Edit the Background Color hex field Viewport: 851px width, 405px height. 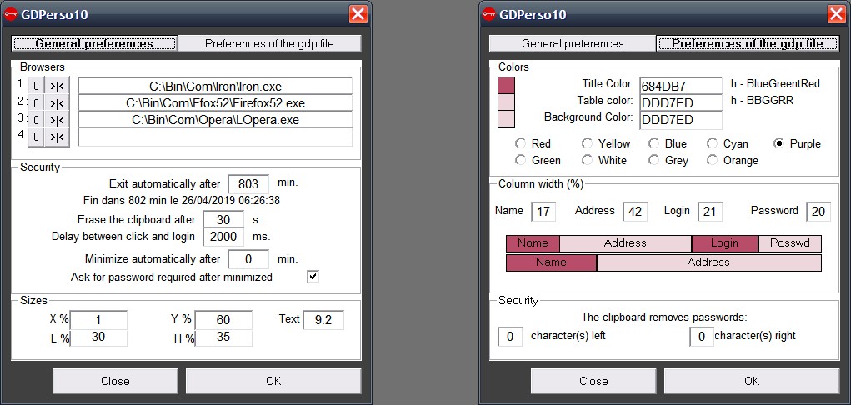pos(681,120)
